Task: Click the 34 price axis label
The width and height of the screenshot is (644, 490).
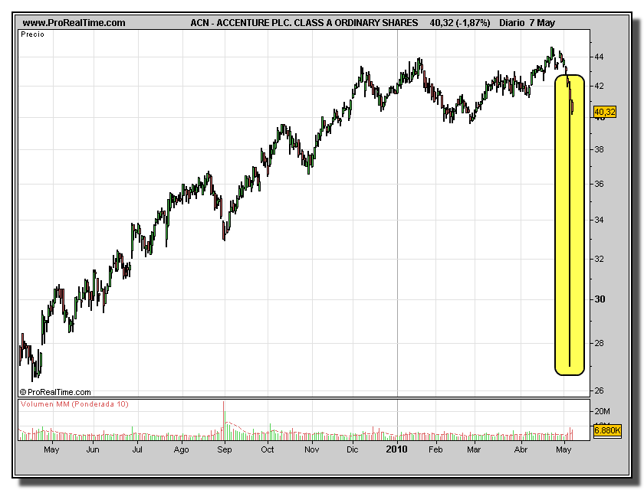Action: pyautogui.click(x=599, y=220)
